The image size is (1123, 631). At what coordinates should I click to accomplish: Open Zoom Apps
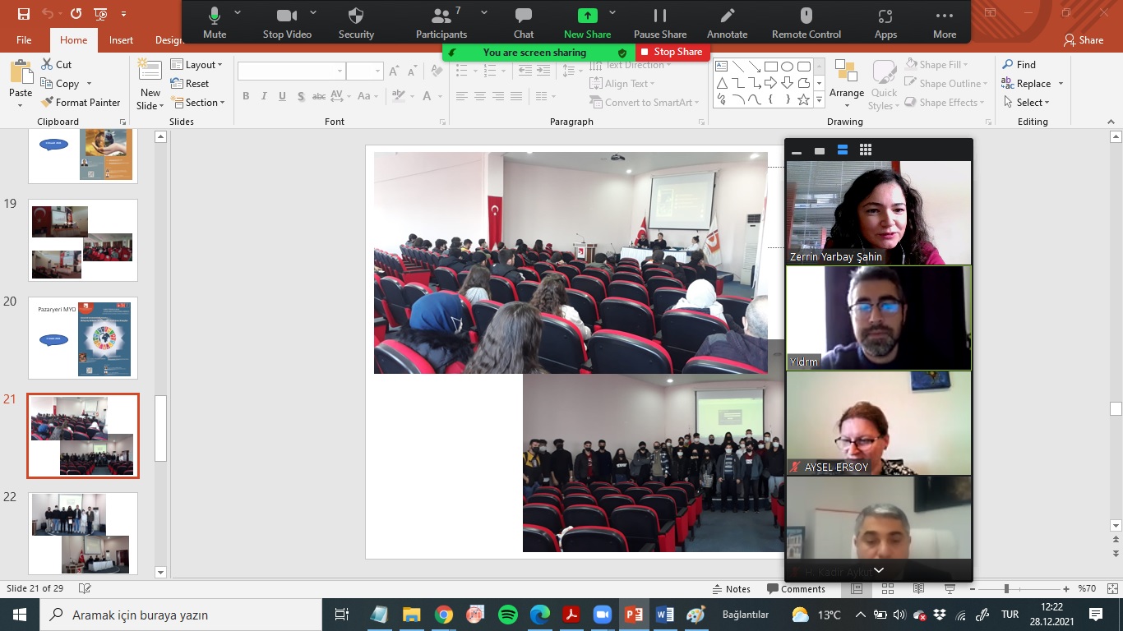[x=885, y=23]
